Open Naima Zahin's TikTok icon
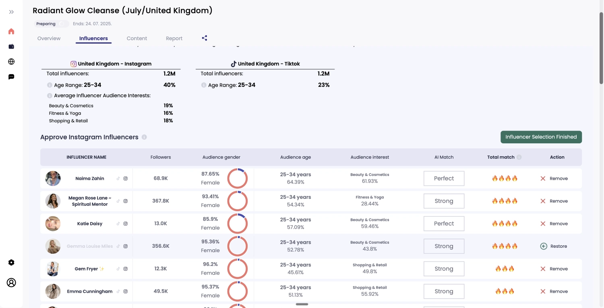The width and height of the screenshot is (604, 308). point(118,179)
